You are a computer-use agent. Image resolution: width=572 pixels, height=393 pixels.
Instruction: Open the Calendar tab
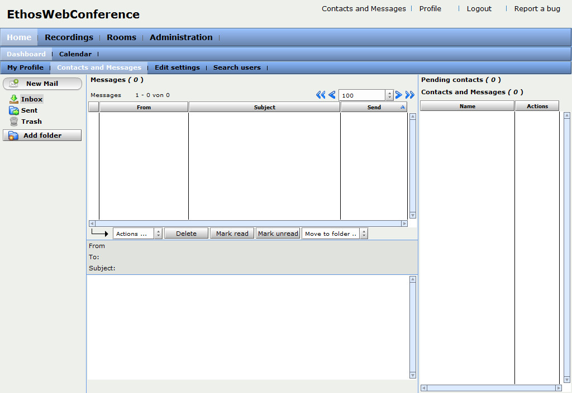point(75,54)
